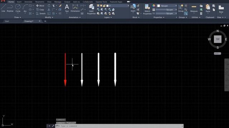
Task: Pick the Rectangle tool in Draw panel
Action: [x=30, y=6]
